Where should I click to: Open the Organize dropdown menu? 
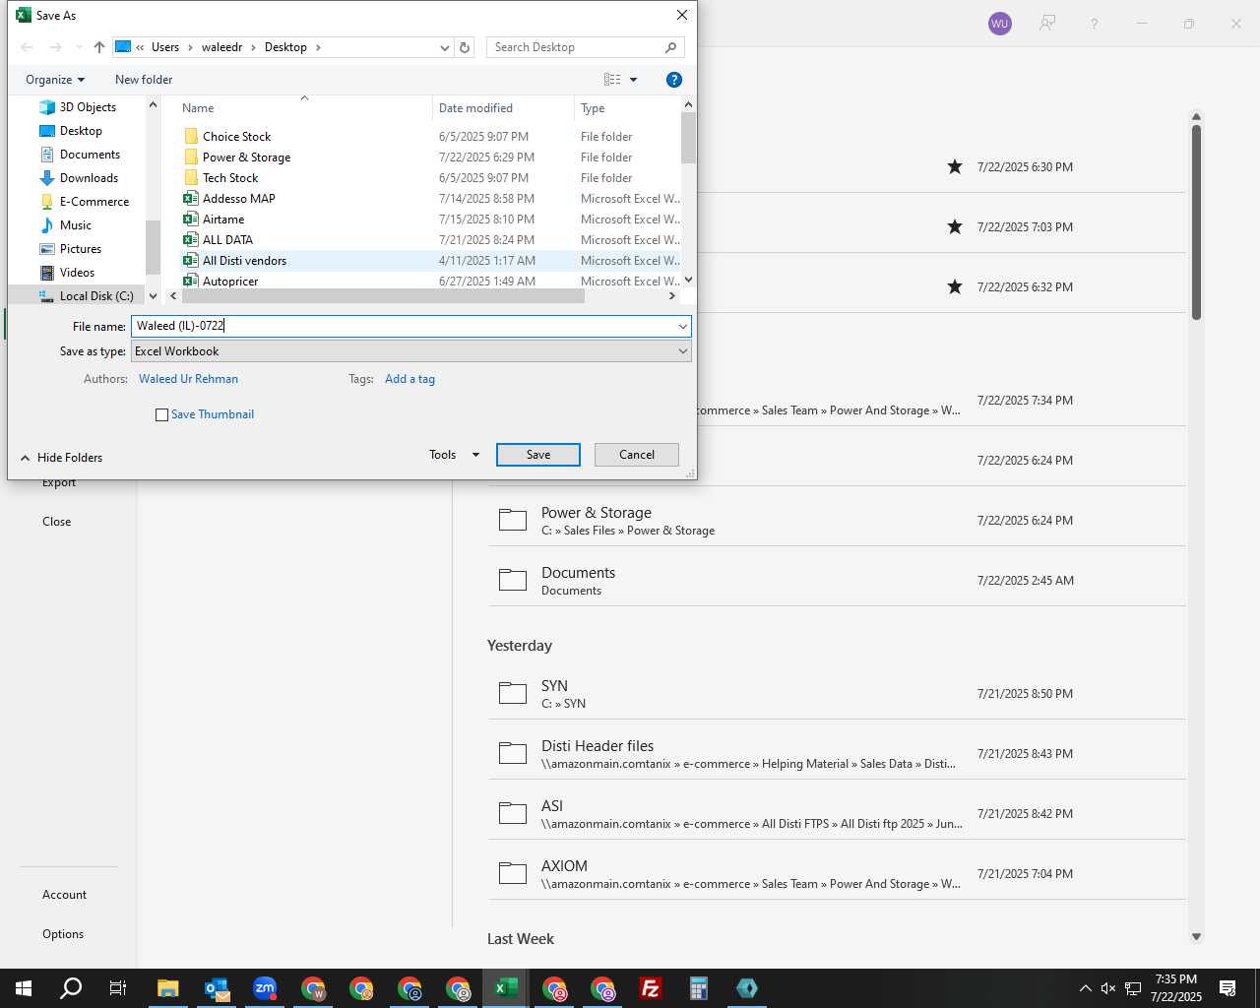[55, 80]
